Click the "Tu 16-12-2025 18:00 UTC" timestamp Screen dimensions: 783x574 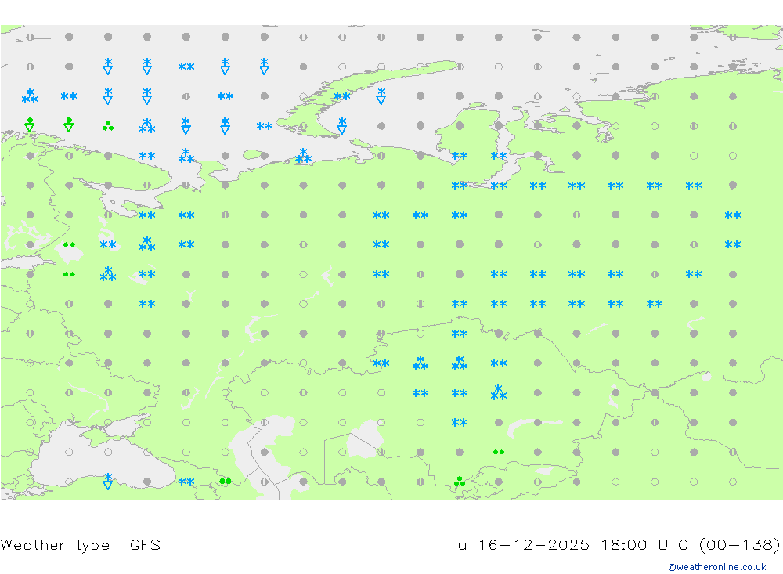[x=568, y=544]
